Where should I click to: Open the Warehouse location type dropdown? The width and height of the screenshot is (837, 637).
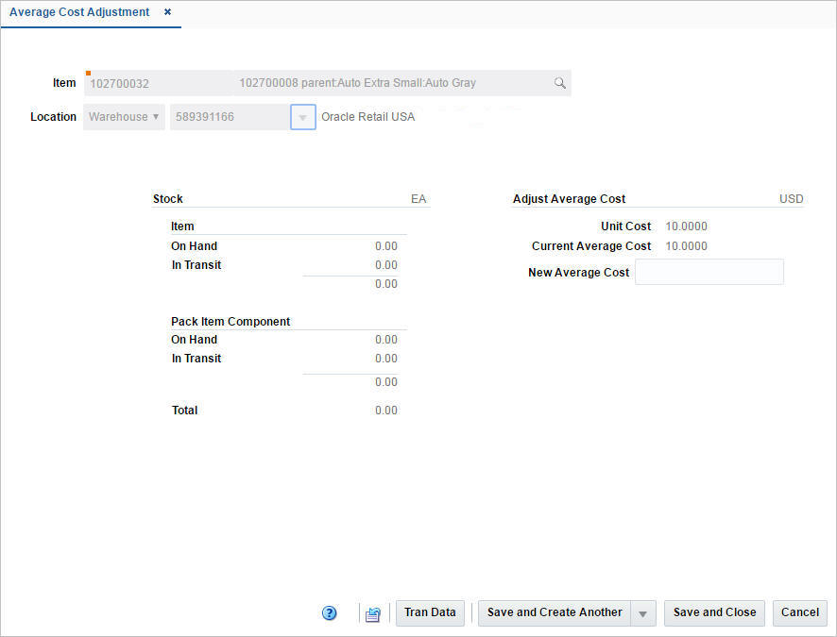click(123, 116)
